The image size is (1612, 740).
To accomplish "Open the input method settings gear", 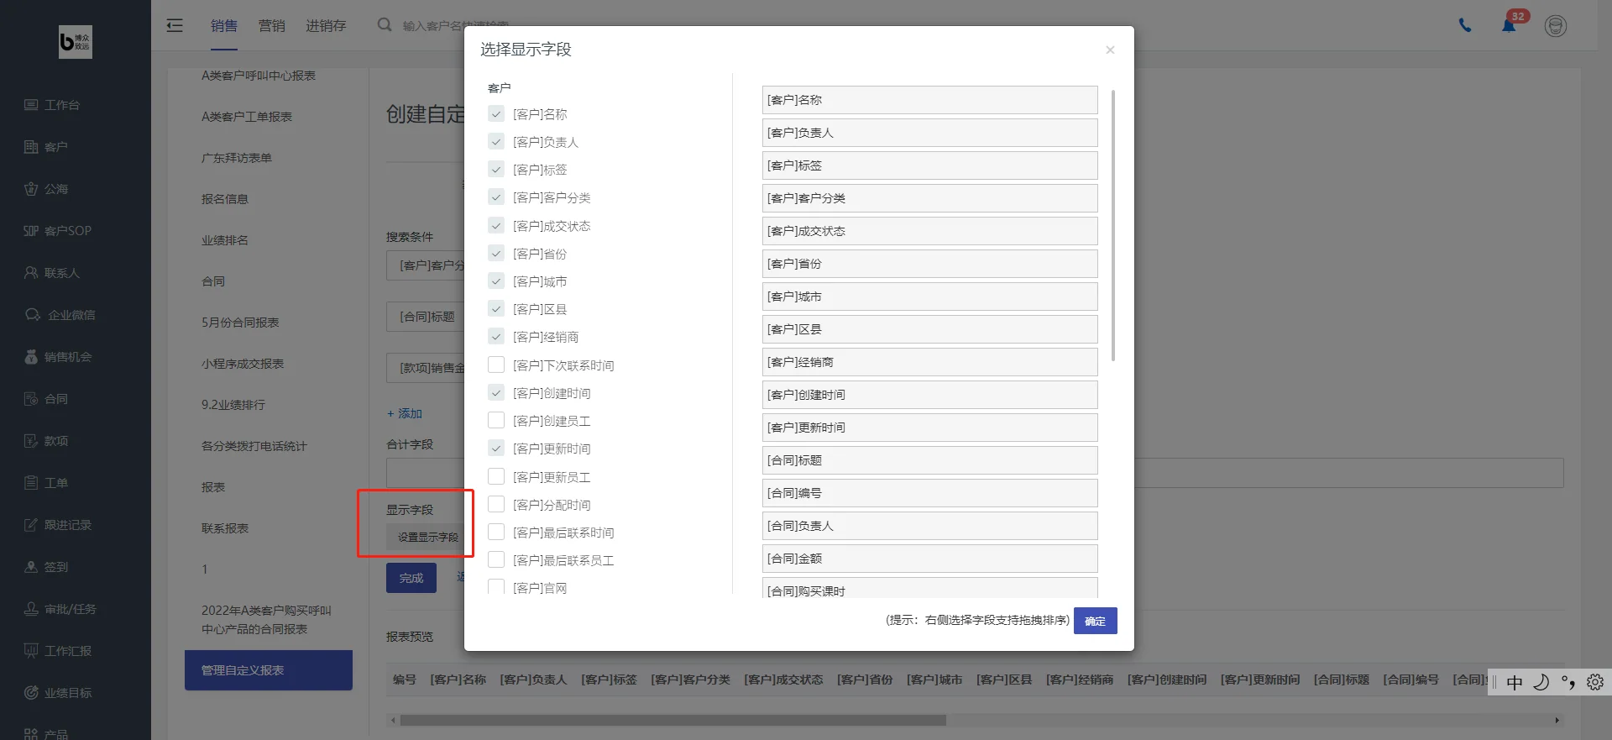I will [x=1595, y=682].
